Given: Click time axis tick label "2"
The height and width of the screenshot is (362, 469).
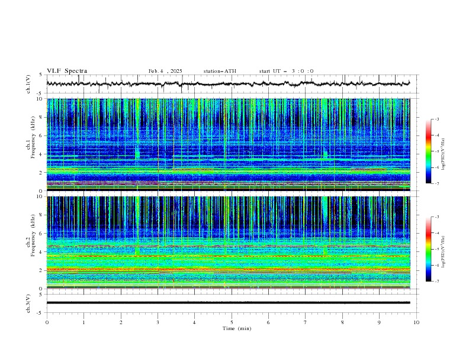Looking at the screenshot, I should click(121, 322).
